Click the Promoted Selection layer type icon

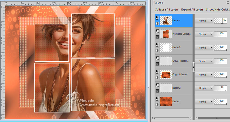(157, 31)
